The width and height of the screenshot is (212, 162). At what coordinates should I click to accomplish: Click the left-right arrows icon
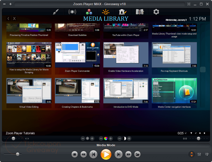[27, 138]
